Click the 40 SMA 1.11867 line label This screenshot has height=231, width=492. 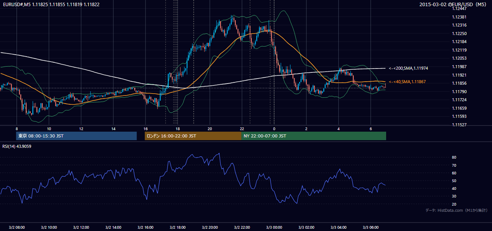[x=408, y=82]
